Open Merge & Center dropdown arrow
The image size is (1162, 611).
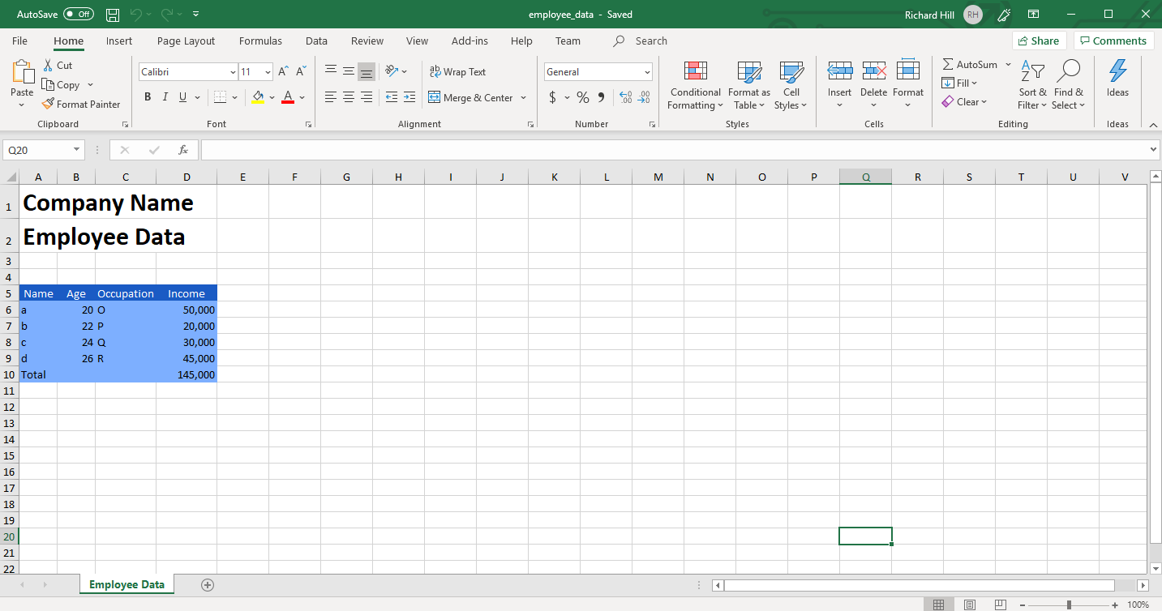coord(524,98)
